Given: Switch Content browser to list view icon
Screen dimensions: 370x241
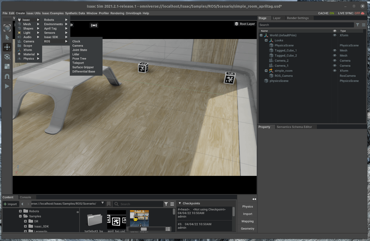Looking at the screenshot, I should pyautogui.click(x=168, y=229).
